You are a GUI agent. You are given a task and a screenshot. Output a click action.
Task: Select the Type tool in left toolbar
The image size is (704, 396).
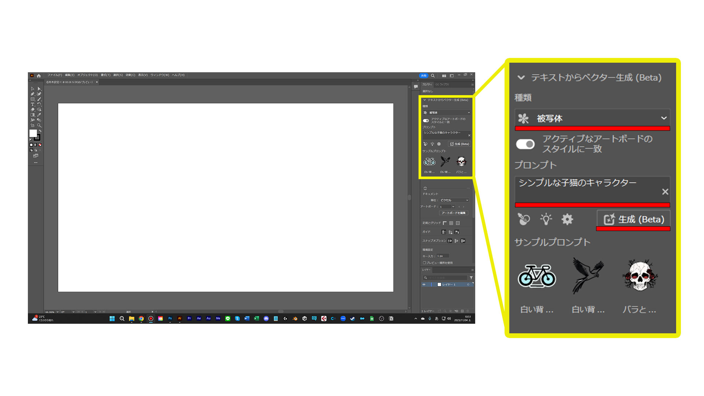[33, 104]
